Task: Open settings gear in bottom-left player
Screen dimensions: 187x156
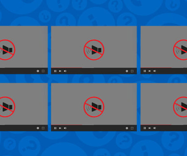Action: (x=38, y=128)
